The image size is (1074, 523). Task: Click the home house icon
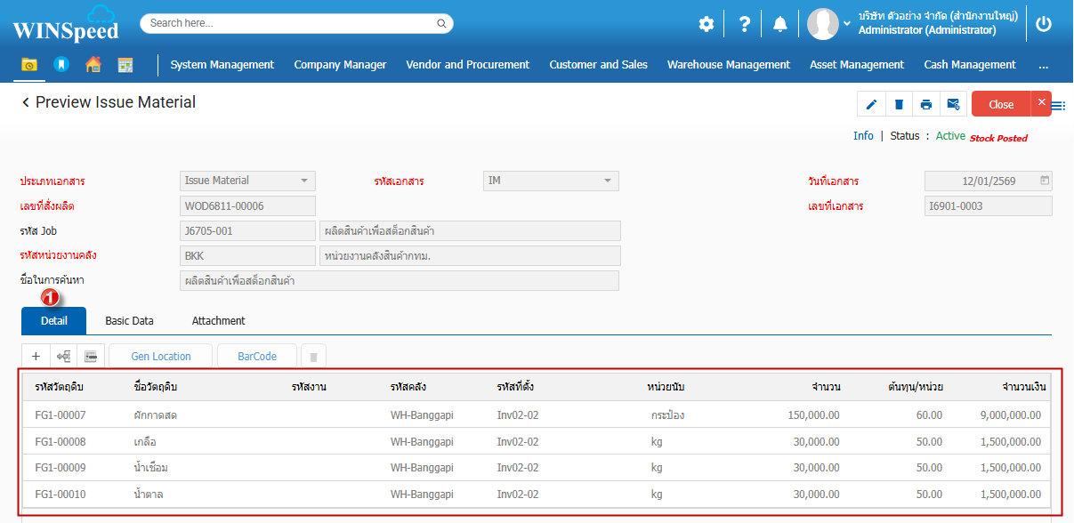93,65
